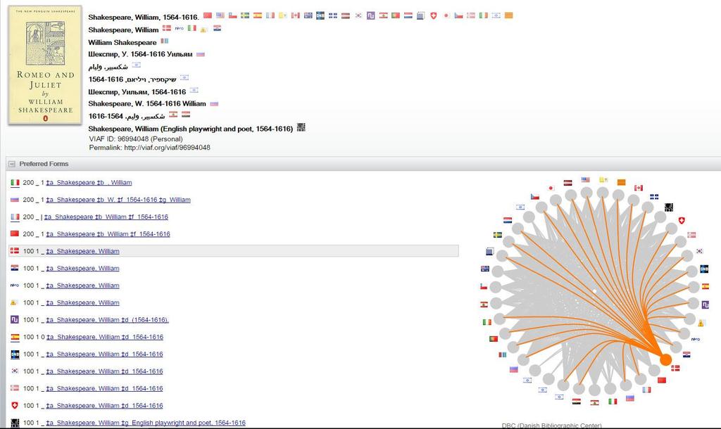Click the Chile flag in the circular graph
721x429 pixels.
484,286
